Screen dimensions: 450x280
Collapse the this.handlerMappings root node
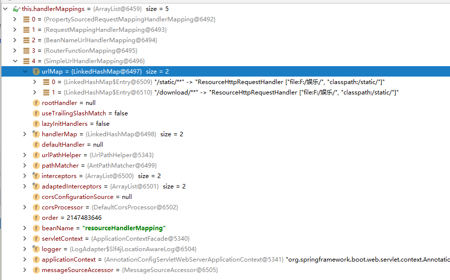(x=5, y=9)
